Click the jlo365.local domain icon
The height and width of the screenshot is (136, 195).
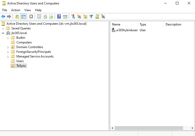pos(8,33)
